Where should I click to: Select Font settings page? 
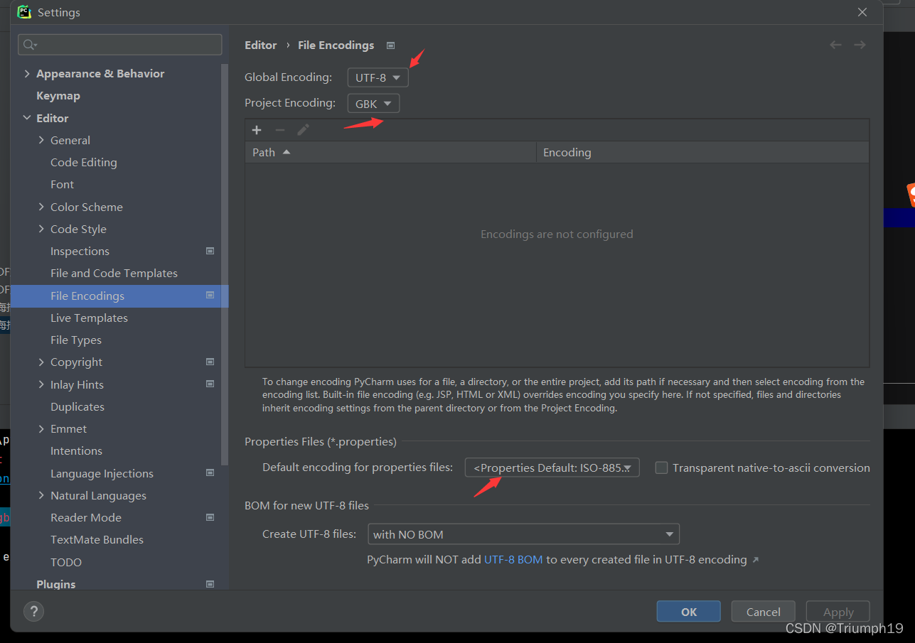click(x=62, y=184)
